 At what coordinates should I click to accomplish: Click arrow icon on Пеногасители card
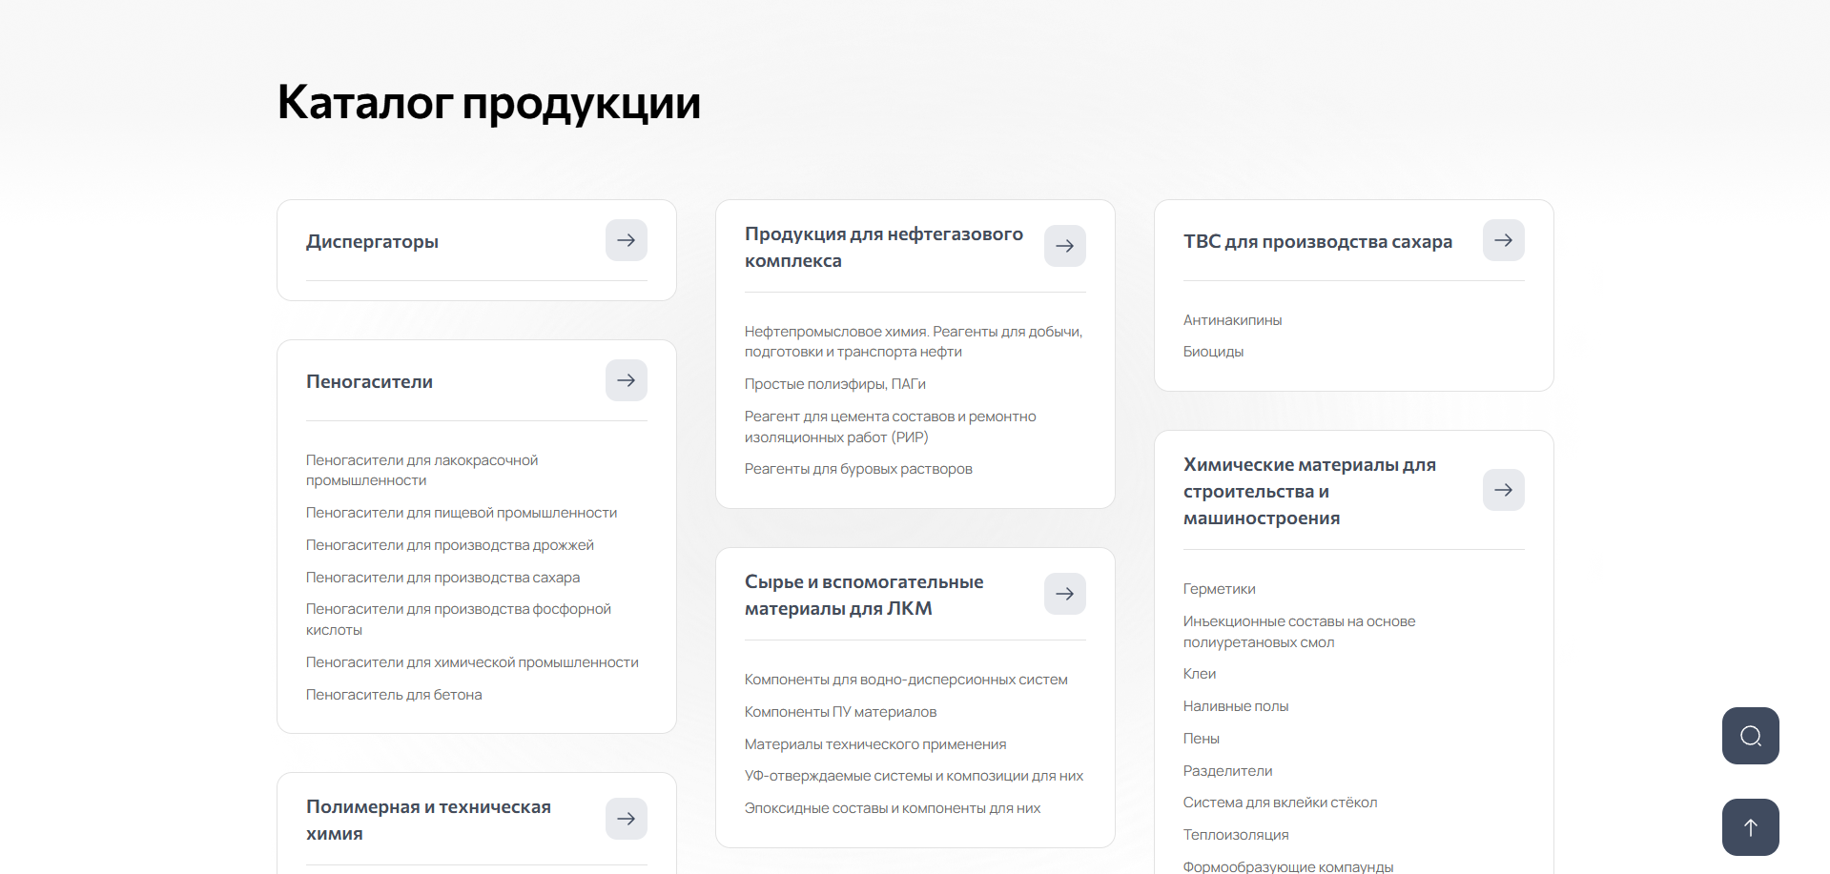[x=627, y=380]
